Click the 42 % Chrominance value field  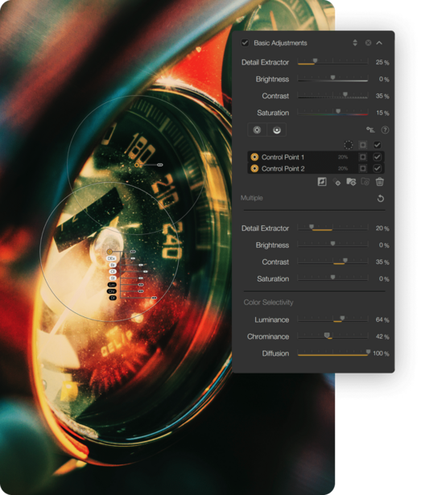[382, 336]
